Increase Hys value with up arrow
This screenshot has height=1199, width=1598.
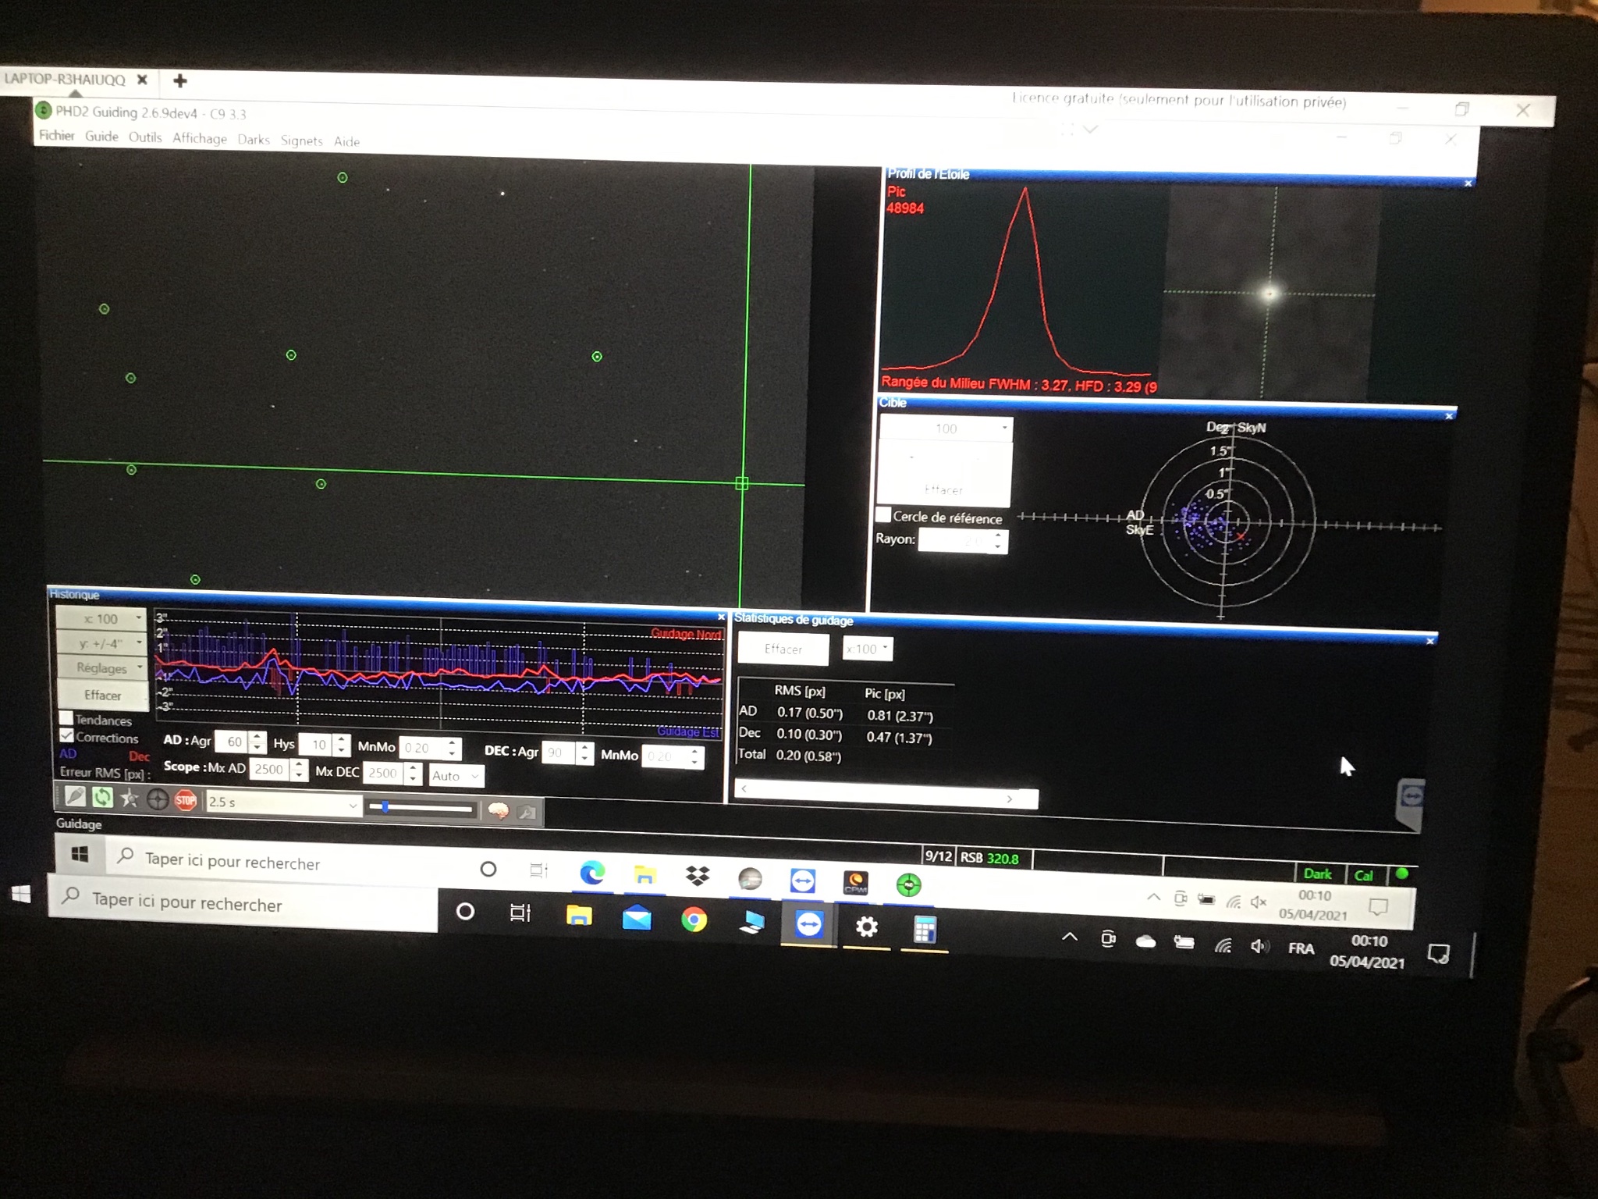pos(342,739)
